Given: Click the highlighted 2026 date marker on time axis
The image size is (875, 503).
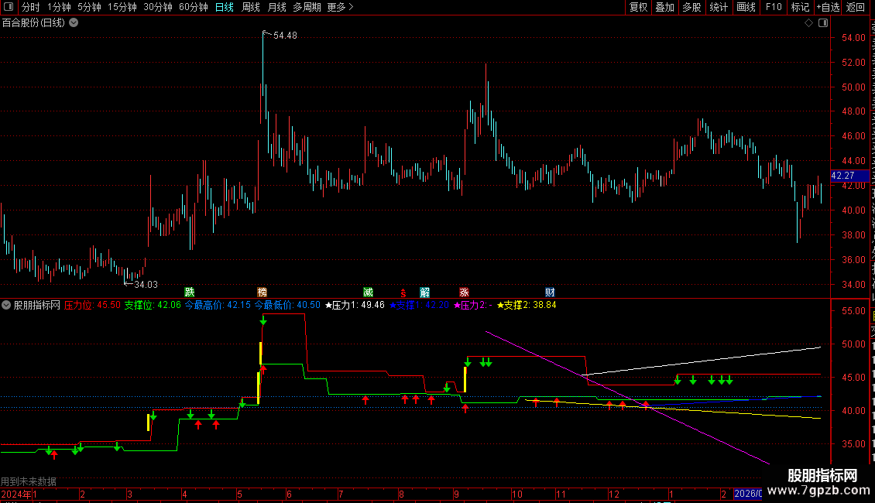Looking at the screenshot, I should [748, 494].
